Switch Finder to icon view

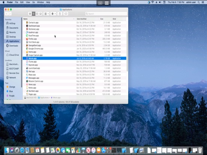(30, 14)
